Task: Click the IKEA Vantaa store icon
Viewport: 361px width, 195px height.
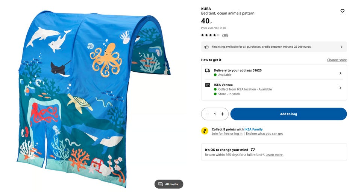Action: 208,85
